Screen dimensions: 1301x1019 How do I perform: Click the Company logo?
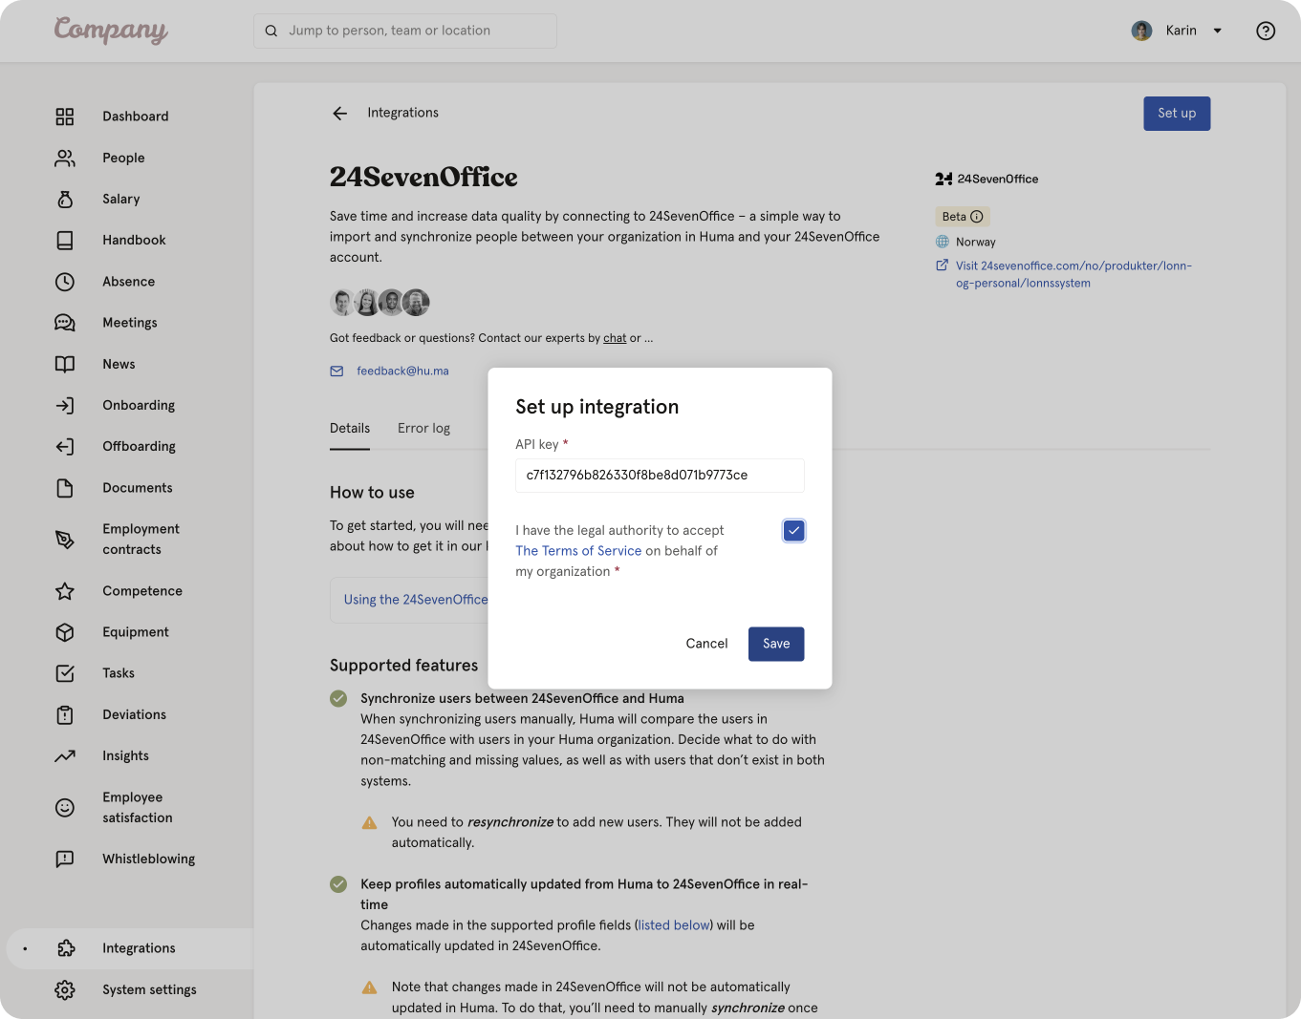click(111, 31)
